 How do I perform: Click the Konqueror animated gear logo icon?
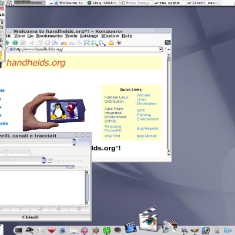click(x=167, y=42)
